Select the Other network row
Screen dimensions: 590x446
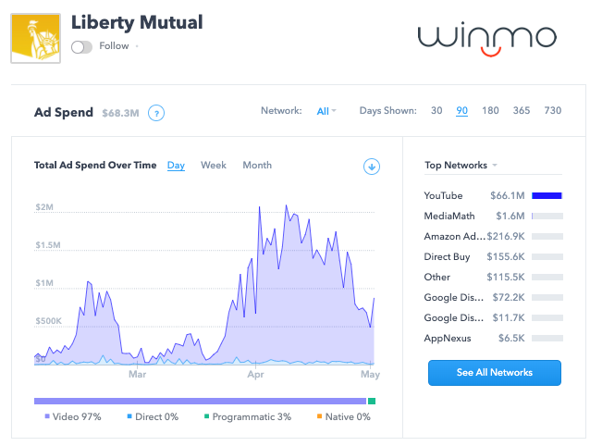(x=493, y=277)
